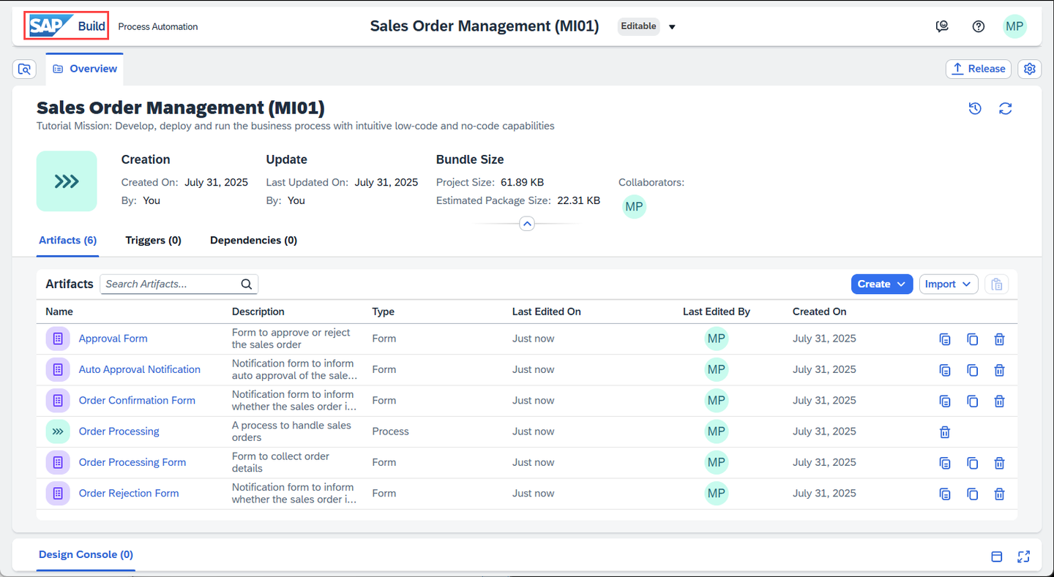The height and width of the screenshot is (577, 1054).
Task: Open the Order Processing Form link
Action: [132, 462]
